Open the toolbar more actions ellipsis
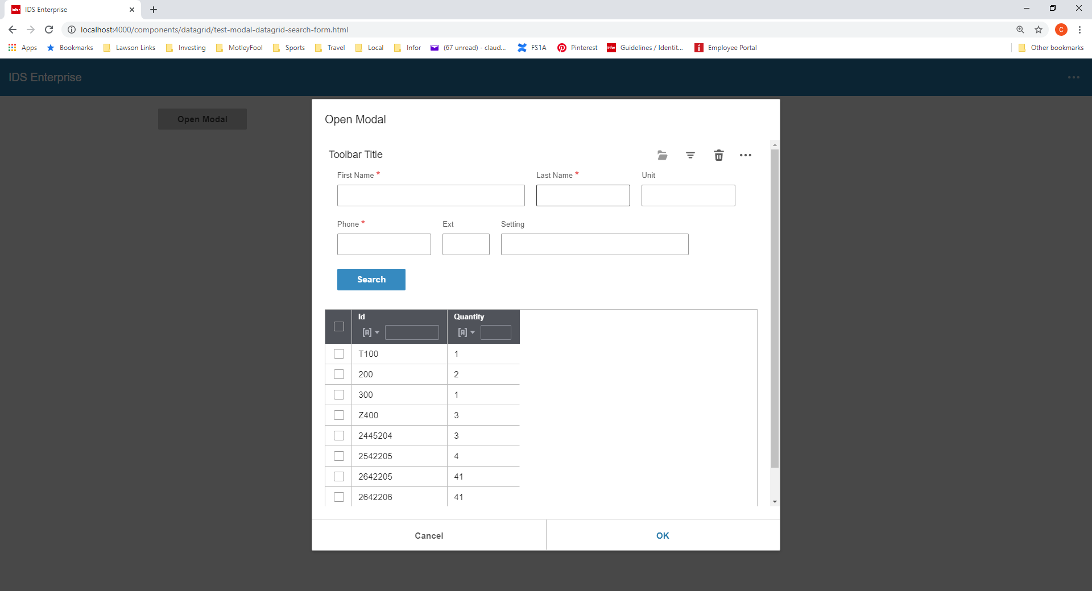This screenshot has width=1092, height=591. click(x=746, y=155)
